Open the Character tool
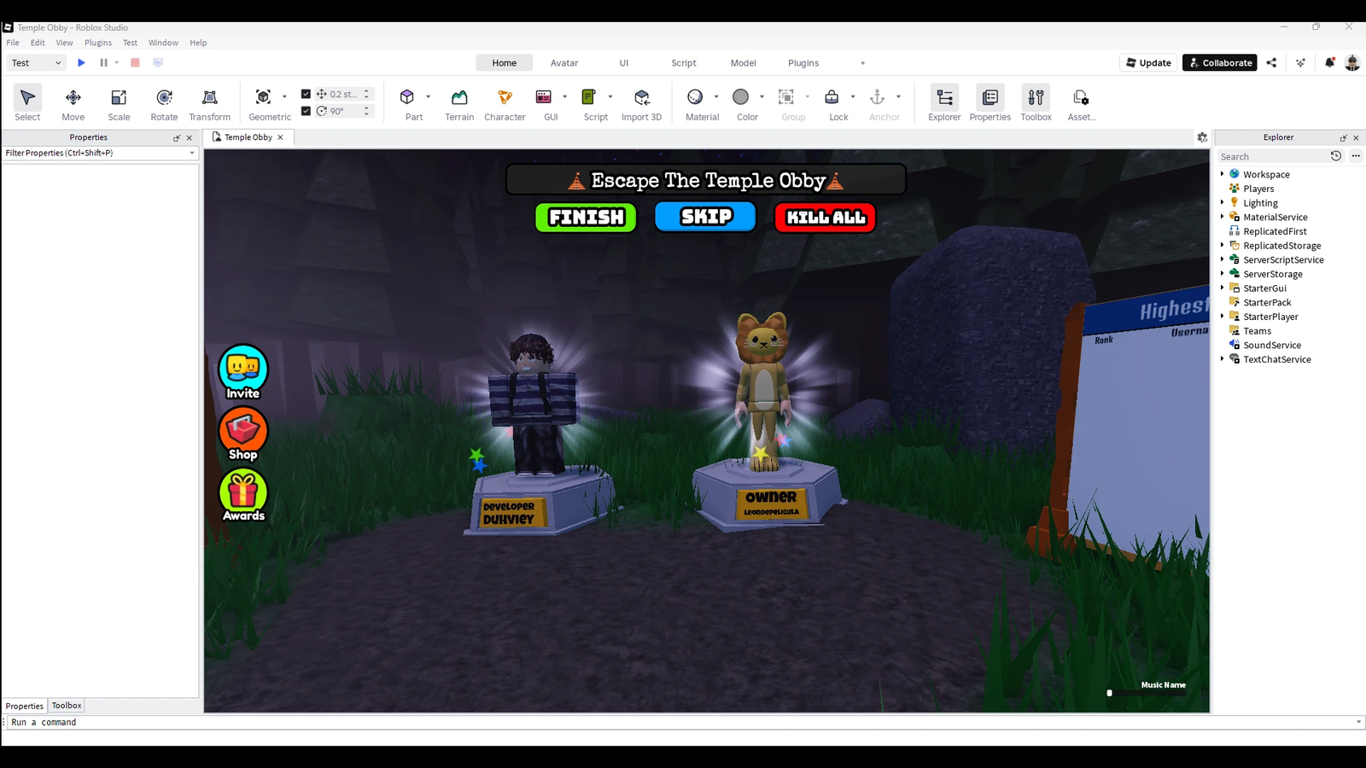Image resolution: width=1366 pixels, height=768 pixels. coord(505,103)
